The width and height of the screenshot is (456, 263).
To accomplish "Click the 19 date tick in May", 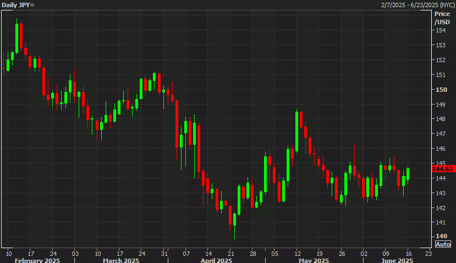I will pos(320,254).
